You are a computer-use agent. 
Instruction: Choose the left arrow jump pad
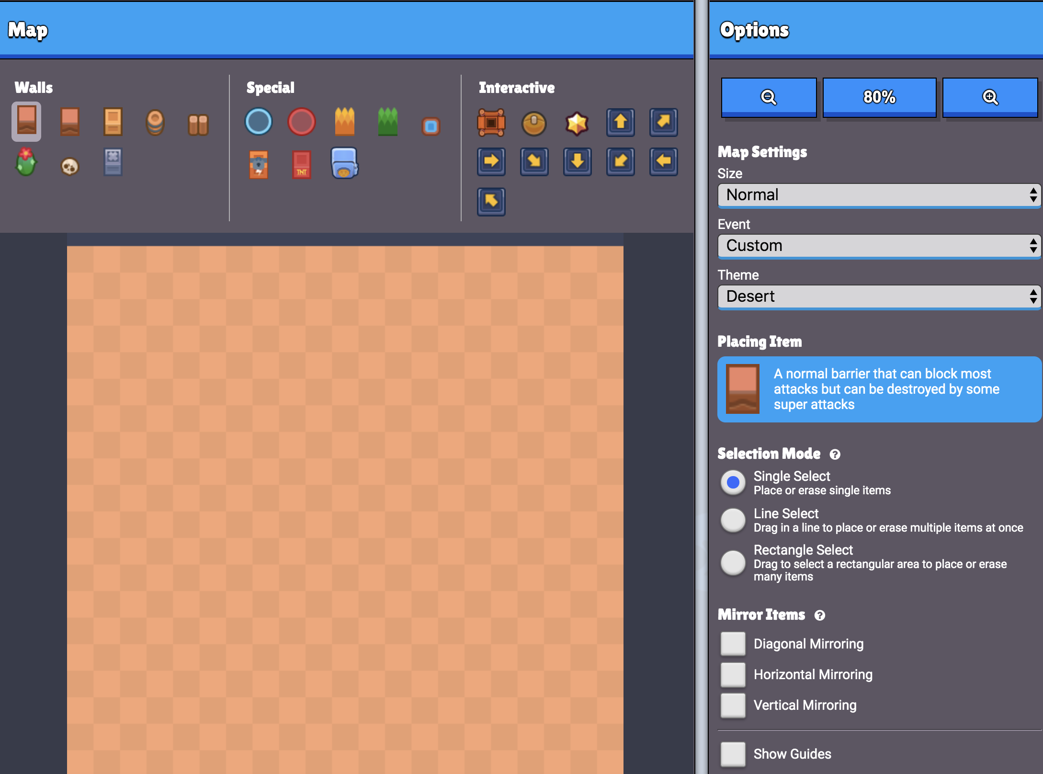[x=664, y=161]
